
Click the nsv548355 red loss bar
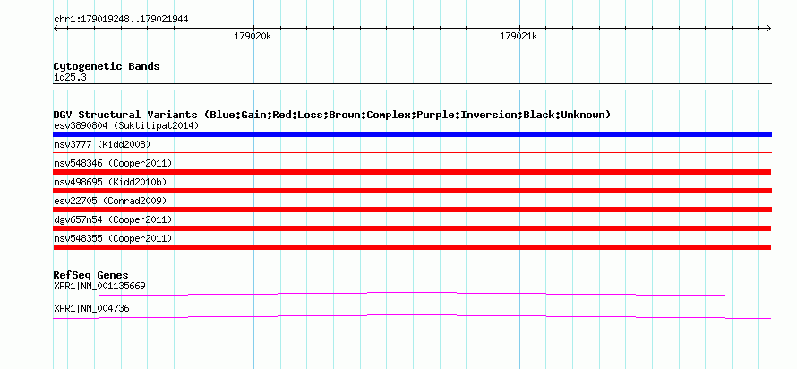[x=412, y=247]
